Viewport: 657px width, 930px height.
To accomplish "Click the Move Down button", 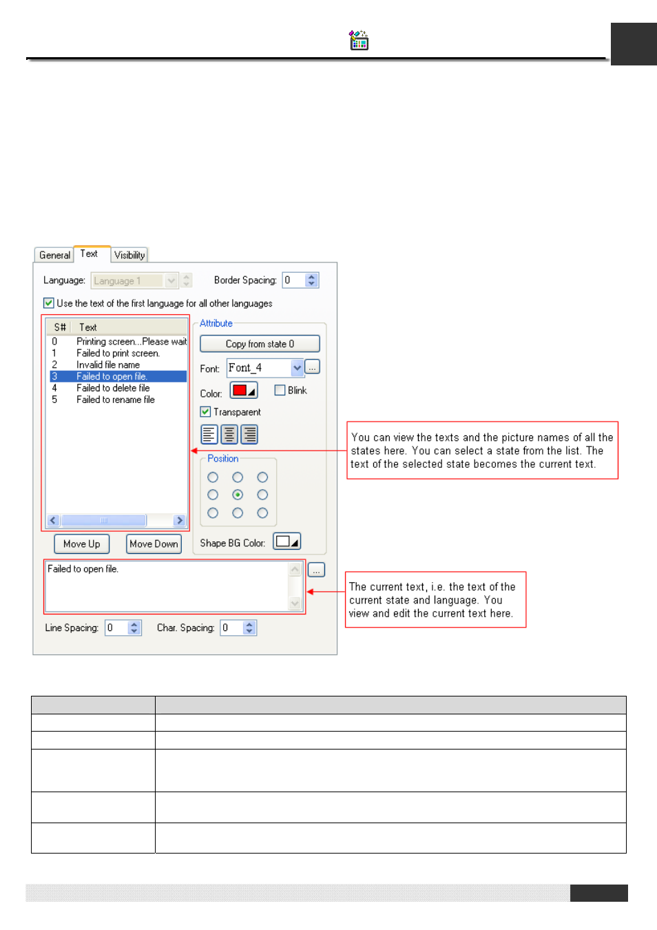I will [x=154, y=544].
